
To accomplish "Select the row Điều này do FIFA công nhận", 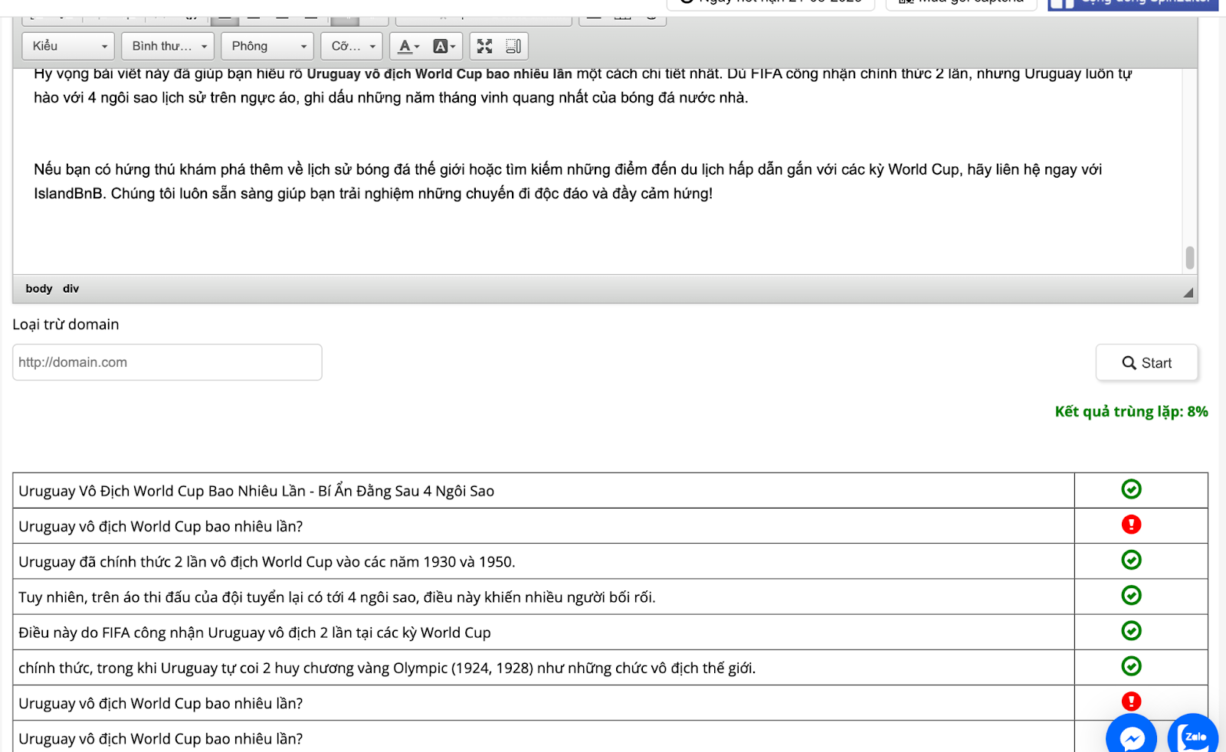I will point(543,633).
